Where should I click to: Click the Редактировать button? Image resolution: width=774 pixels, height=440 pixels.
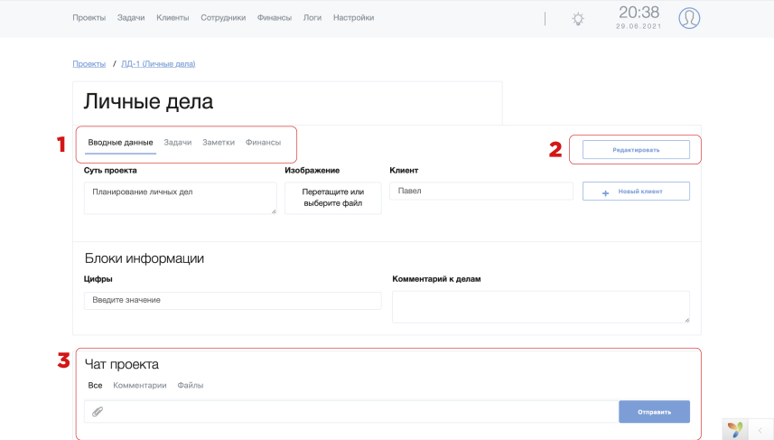pos(636,150)
